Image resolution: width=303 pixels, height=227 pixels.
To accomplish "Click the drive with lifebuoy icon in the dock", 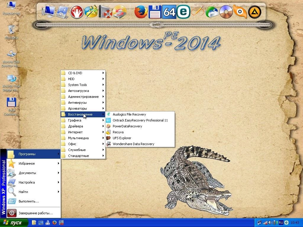I will (x=105, y=12).
